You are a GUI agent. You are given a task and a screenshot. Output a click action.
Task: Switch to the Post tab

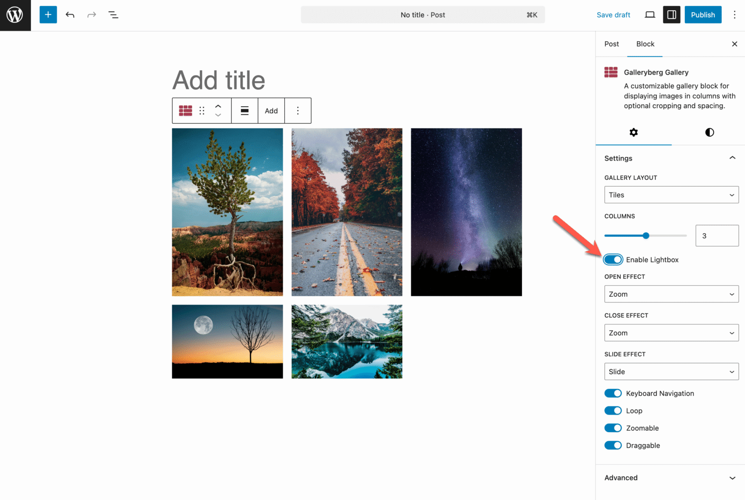611,44
